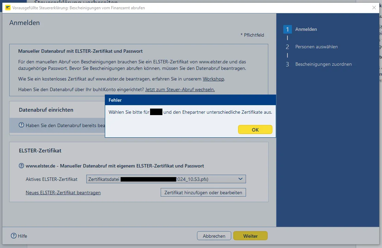Select the 'Anmelden' step label

[x=306, y=29]
